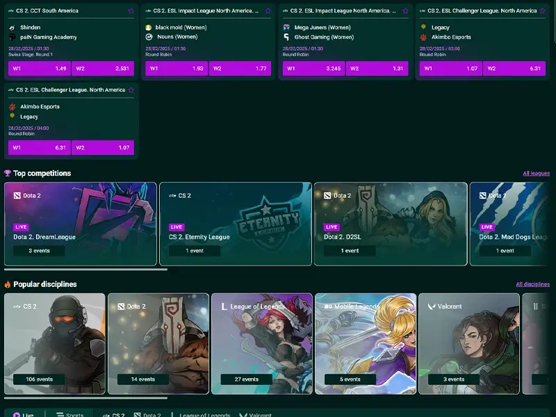The image size is (556, 417).
Task: Open the Dota 2 popular discipline card
Action: point(158,343)
